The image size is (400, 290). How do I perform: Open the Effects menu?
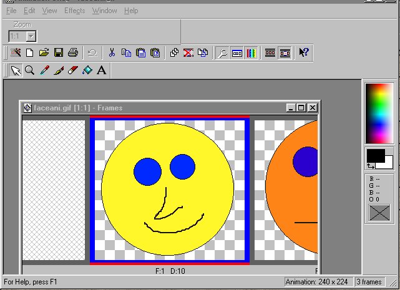(x=74, y=11)
